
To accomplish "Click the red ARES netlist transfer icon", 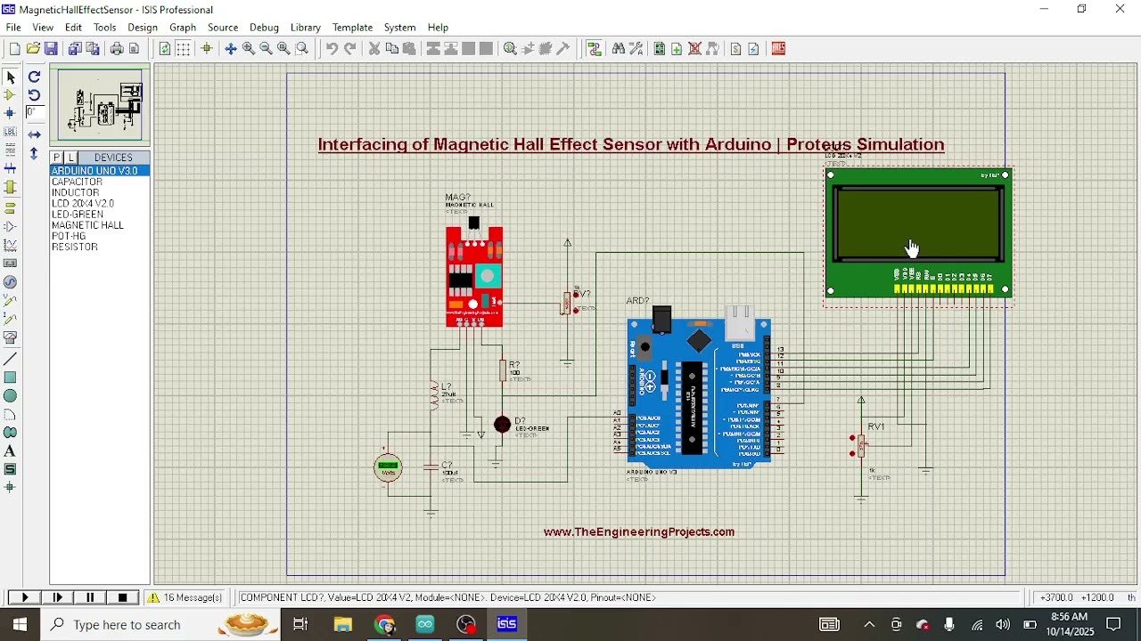I will point(778,49).
